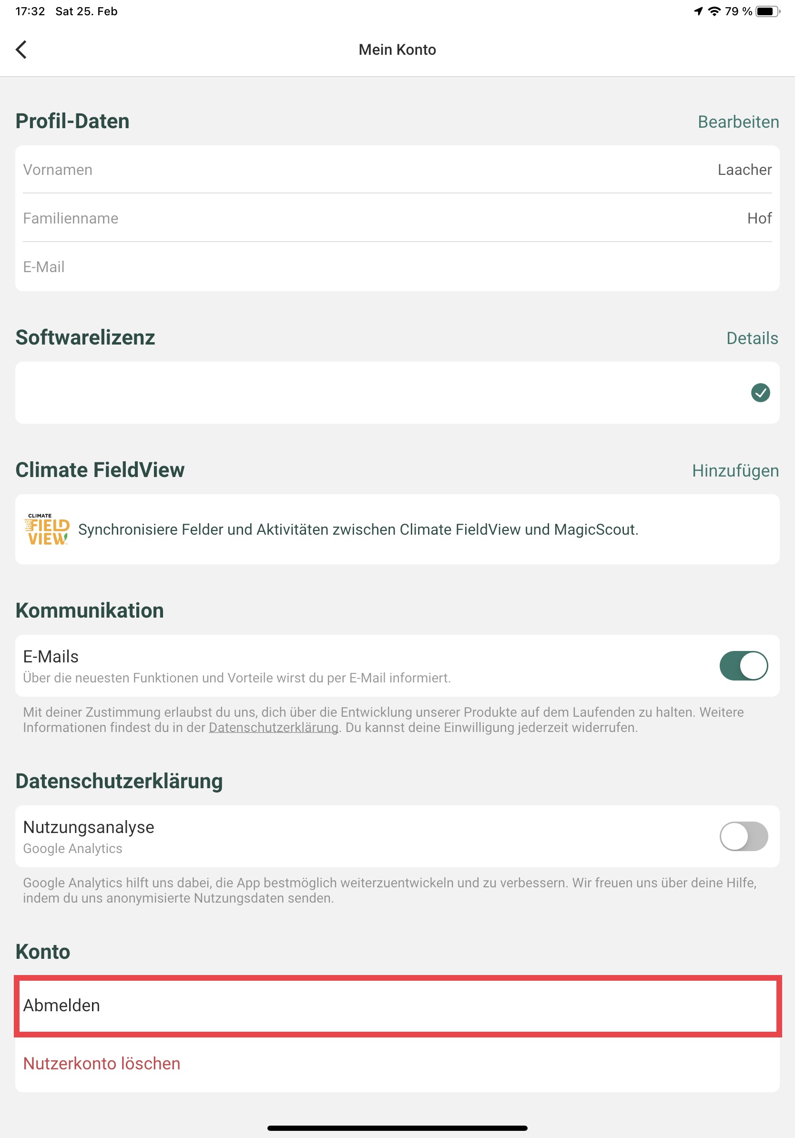Enable the Nutzungsanalyse Google Analytics toggle

(x=744, y=836)
